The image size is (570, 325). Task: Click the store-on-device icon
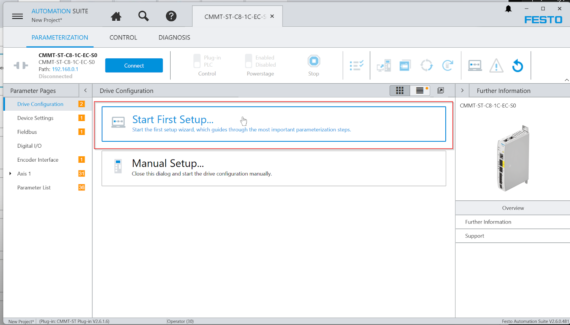(405, 65)
